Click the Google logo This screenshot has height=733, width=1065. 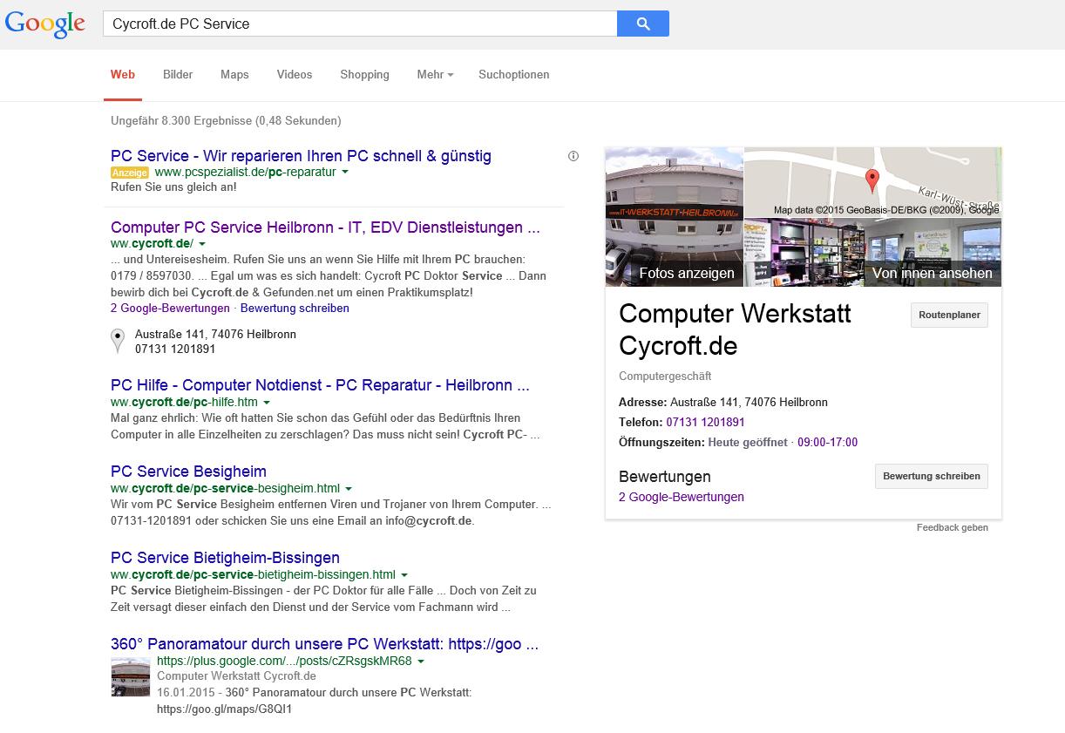point(45,24)
